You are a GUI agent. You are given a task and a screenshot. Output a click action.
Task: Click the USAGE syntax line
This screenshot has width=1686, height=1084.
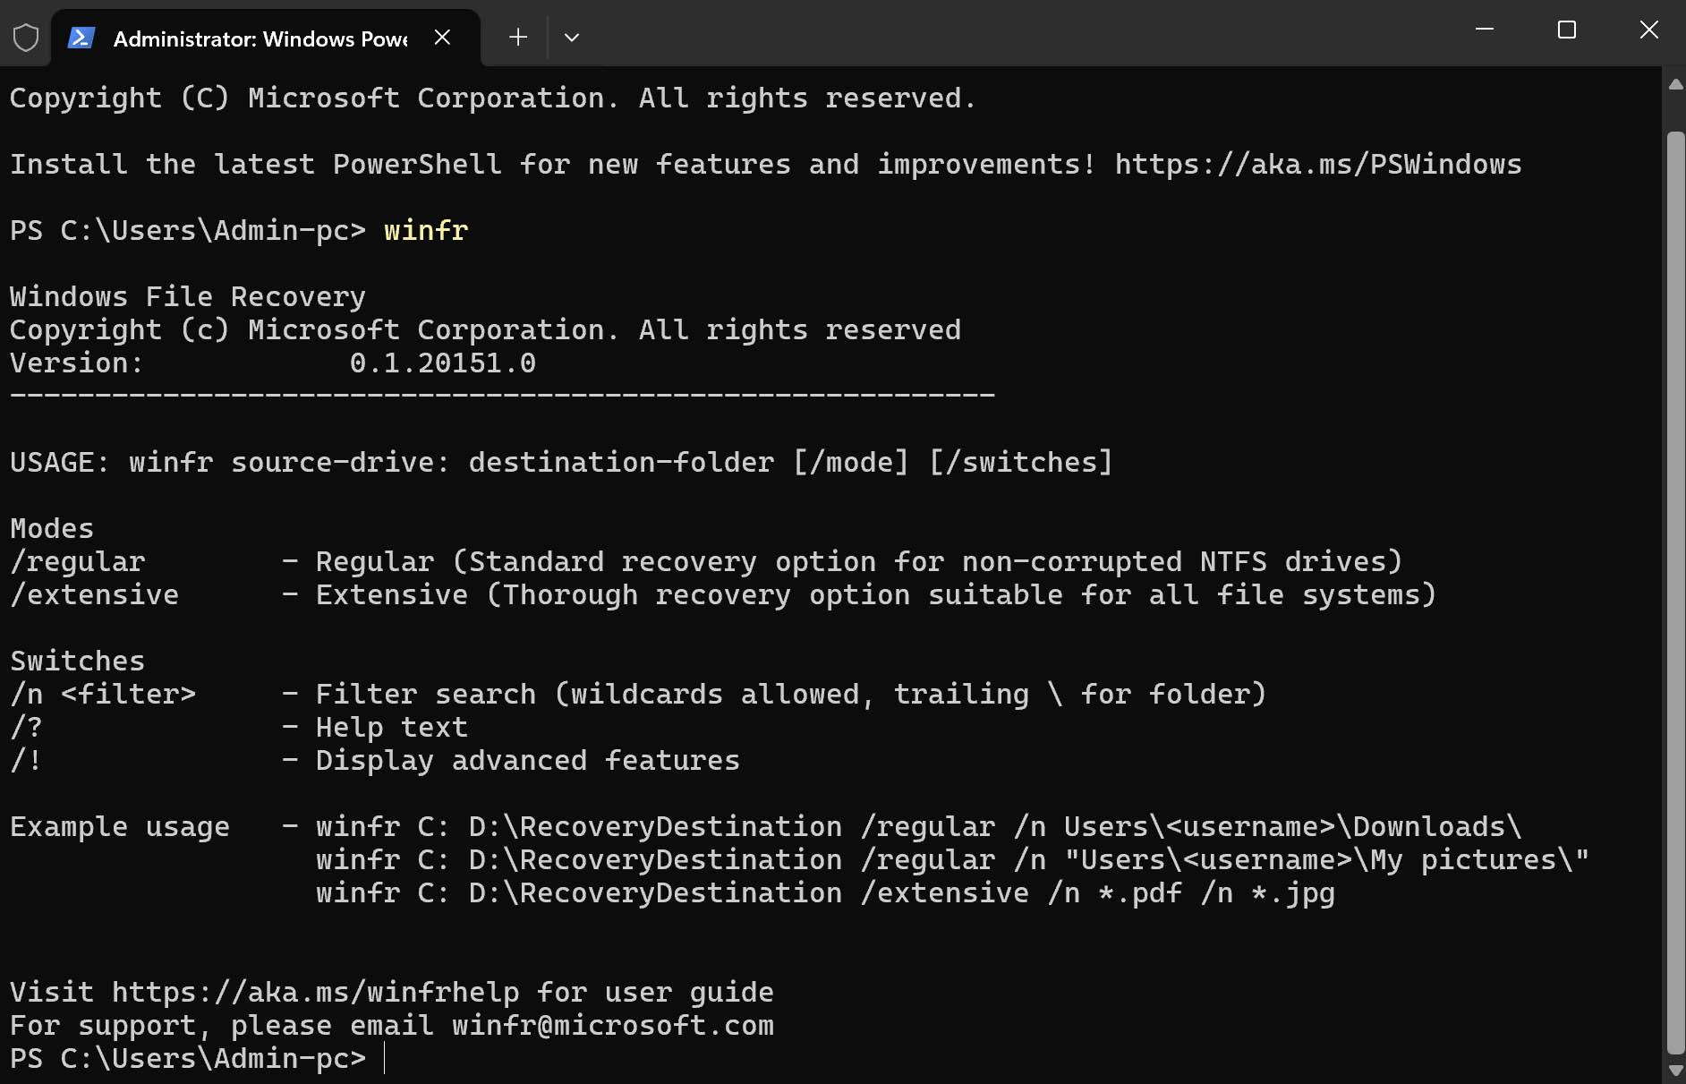561,463
